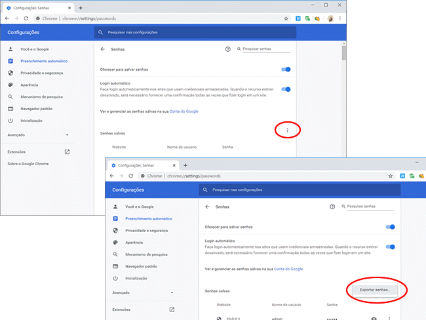This screenshot has height=320, width=426.
Task: Show the password for the 10.0.0.1 entry
Action: [374, 319]
